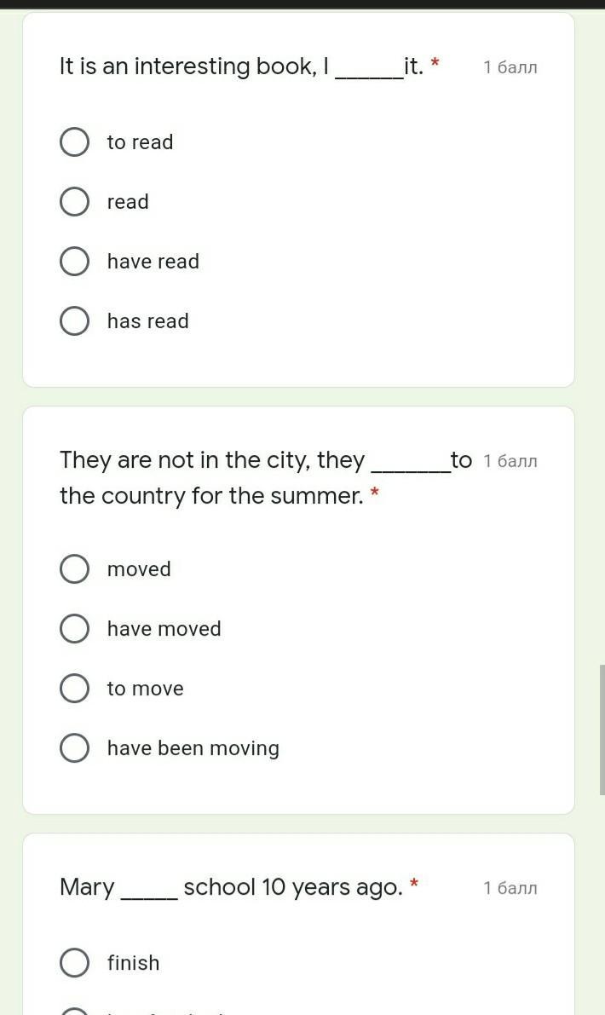Image resolution: width=605 pixels, height=1015 pixels.
Task: Choose 'finish' for Mary question
Action: pos(74,962)
